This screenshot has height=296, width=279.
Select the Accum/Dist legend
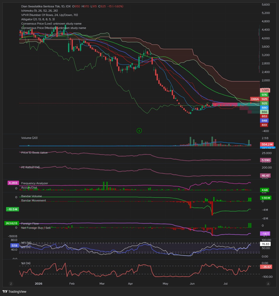29,188
